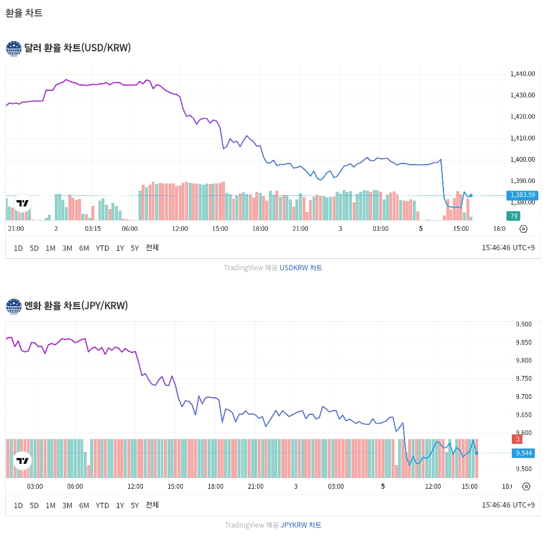Image resolution: width=559 pixels, height=540 pixels.
Task: Open the settings gear on the USD/KRW chart
Action: pos(524,229)
